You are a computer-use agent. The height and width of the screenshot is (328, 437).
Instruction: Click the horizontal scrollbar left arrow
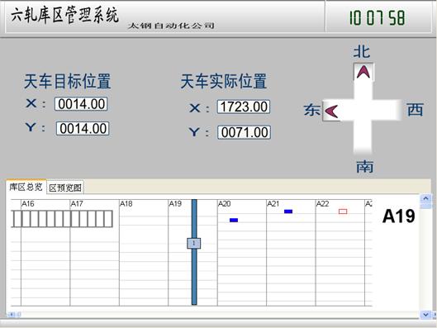click(x=12, y=314)
